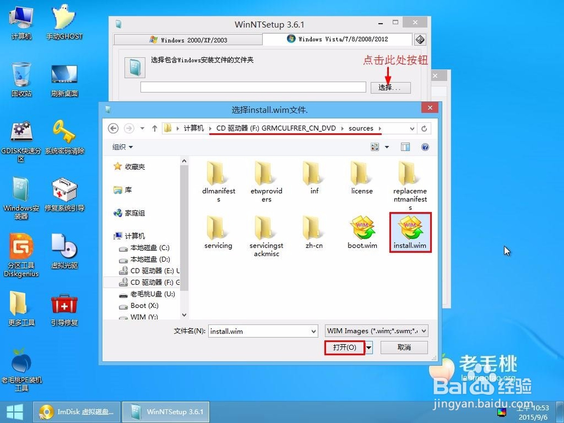This screenshot has height=423, width=564.
Task: Select the install.wim file
Action: pyautogui.click(x=410, y=232)
